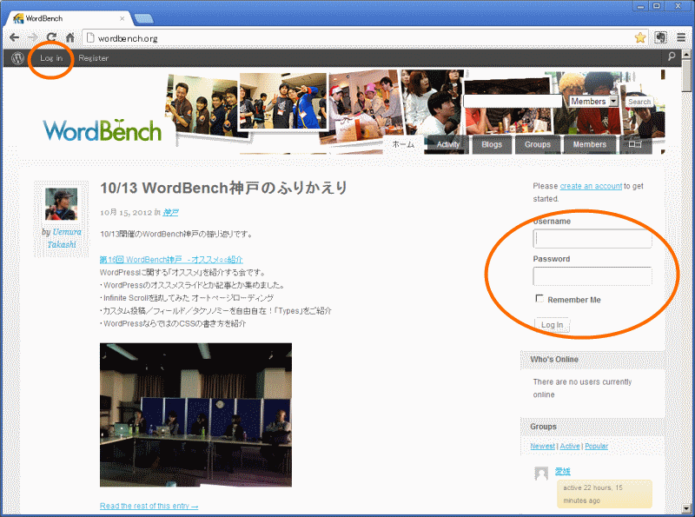
Task: Open the 10/13 WordBench神戸のふりかえり post title
Action: [224, 188]
